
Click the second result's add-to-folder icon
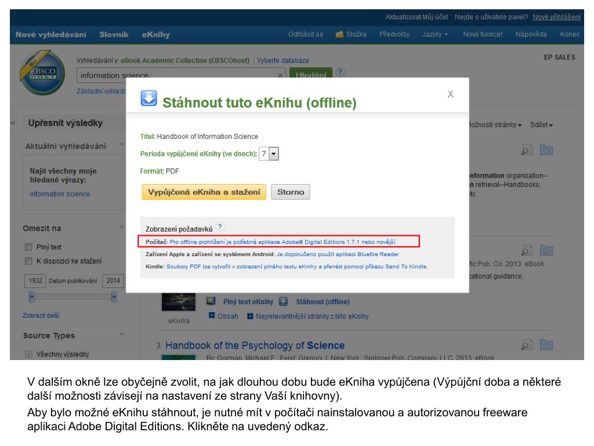coord(546,250)
